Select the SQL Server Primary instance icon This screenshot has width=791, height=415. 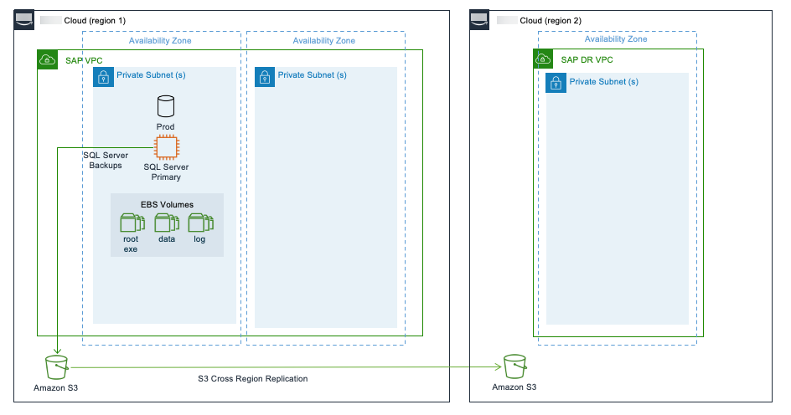click(166, 147)
